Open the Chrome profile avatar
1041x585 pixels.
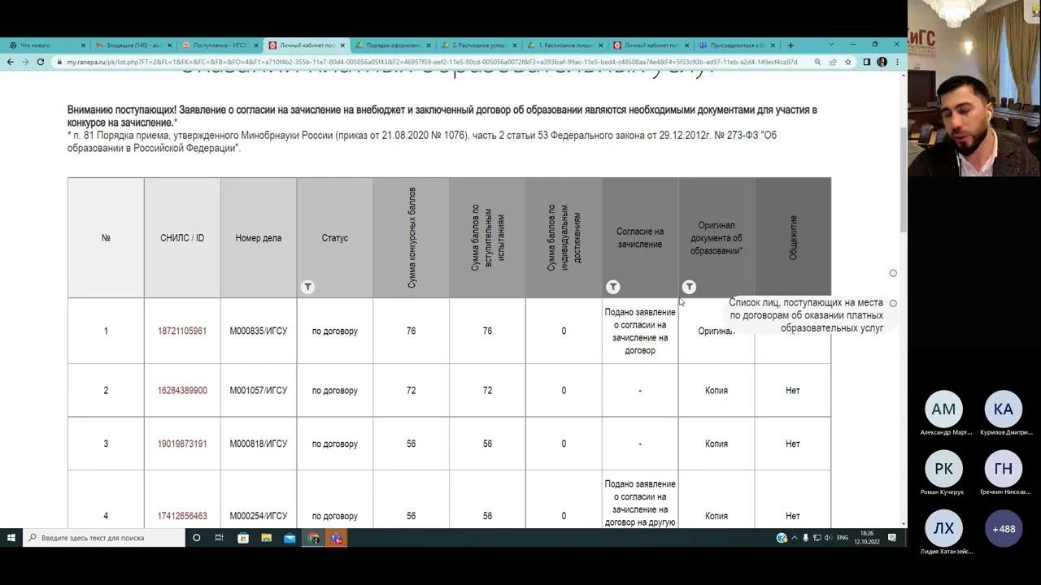click(882, 62)
